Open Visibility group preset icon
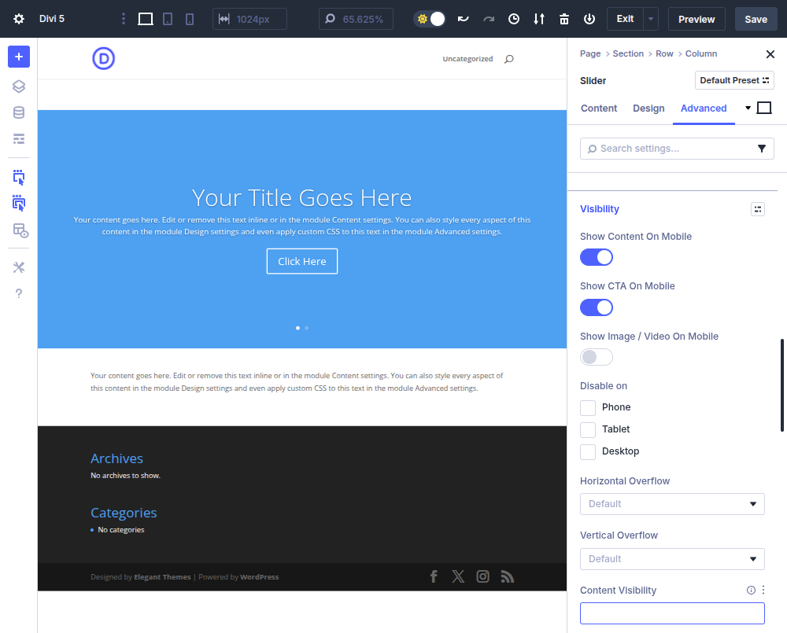The height and width of the screenshot is (633, 787). (x=757, y=209)
